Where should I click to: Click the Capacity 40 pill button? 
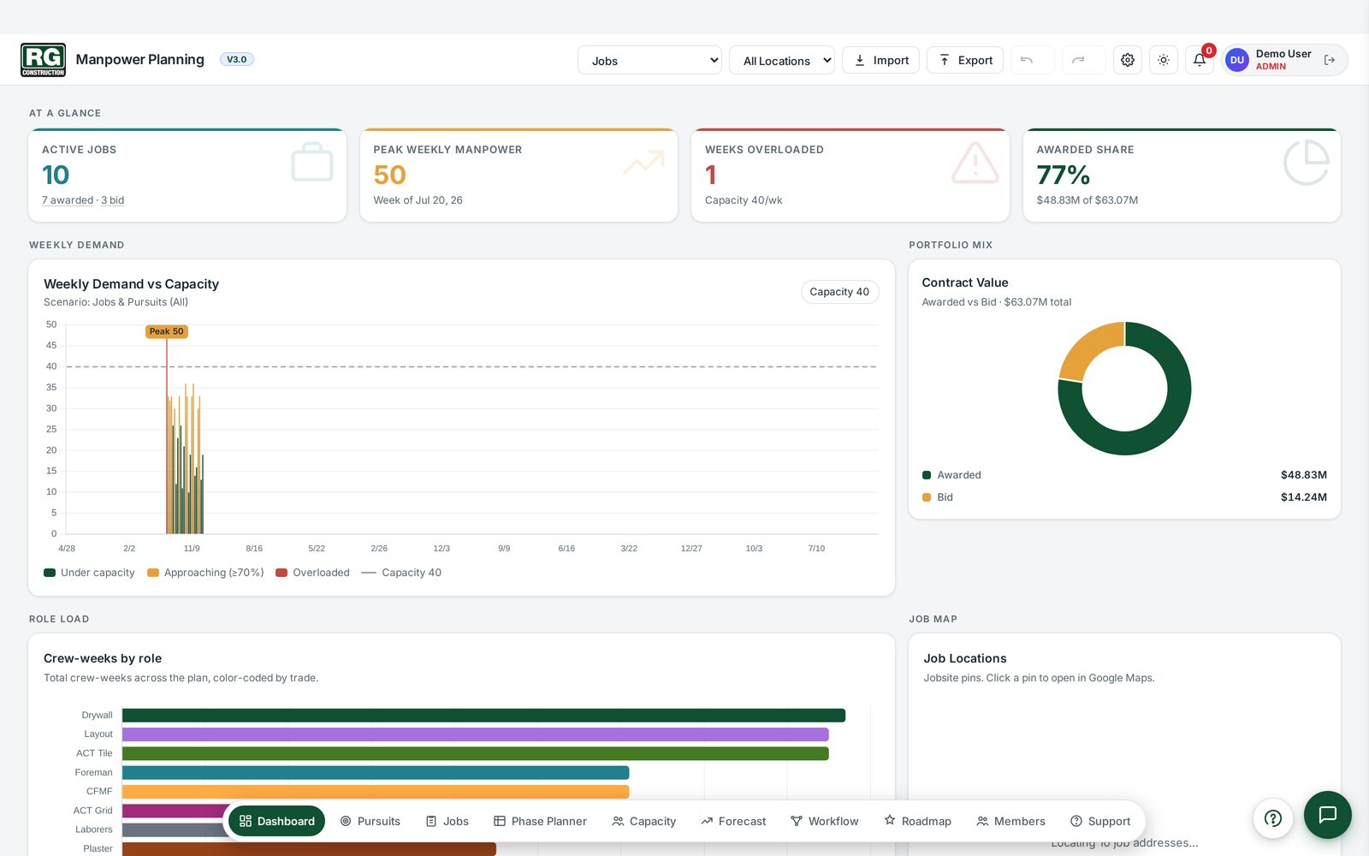pyautogui.click(x=839, y=292)
